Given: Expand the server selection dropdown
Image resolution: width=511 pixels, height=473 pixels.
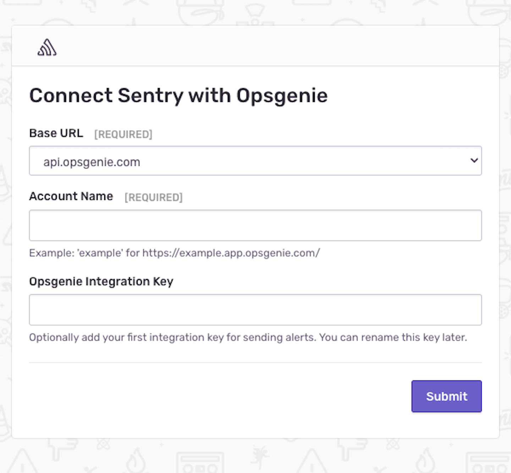Looking at the screenshot, I should click(255, 161).
